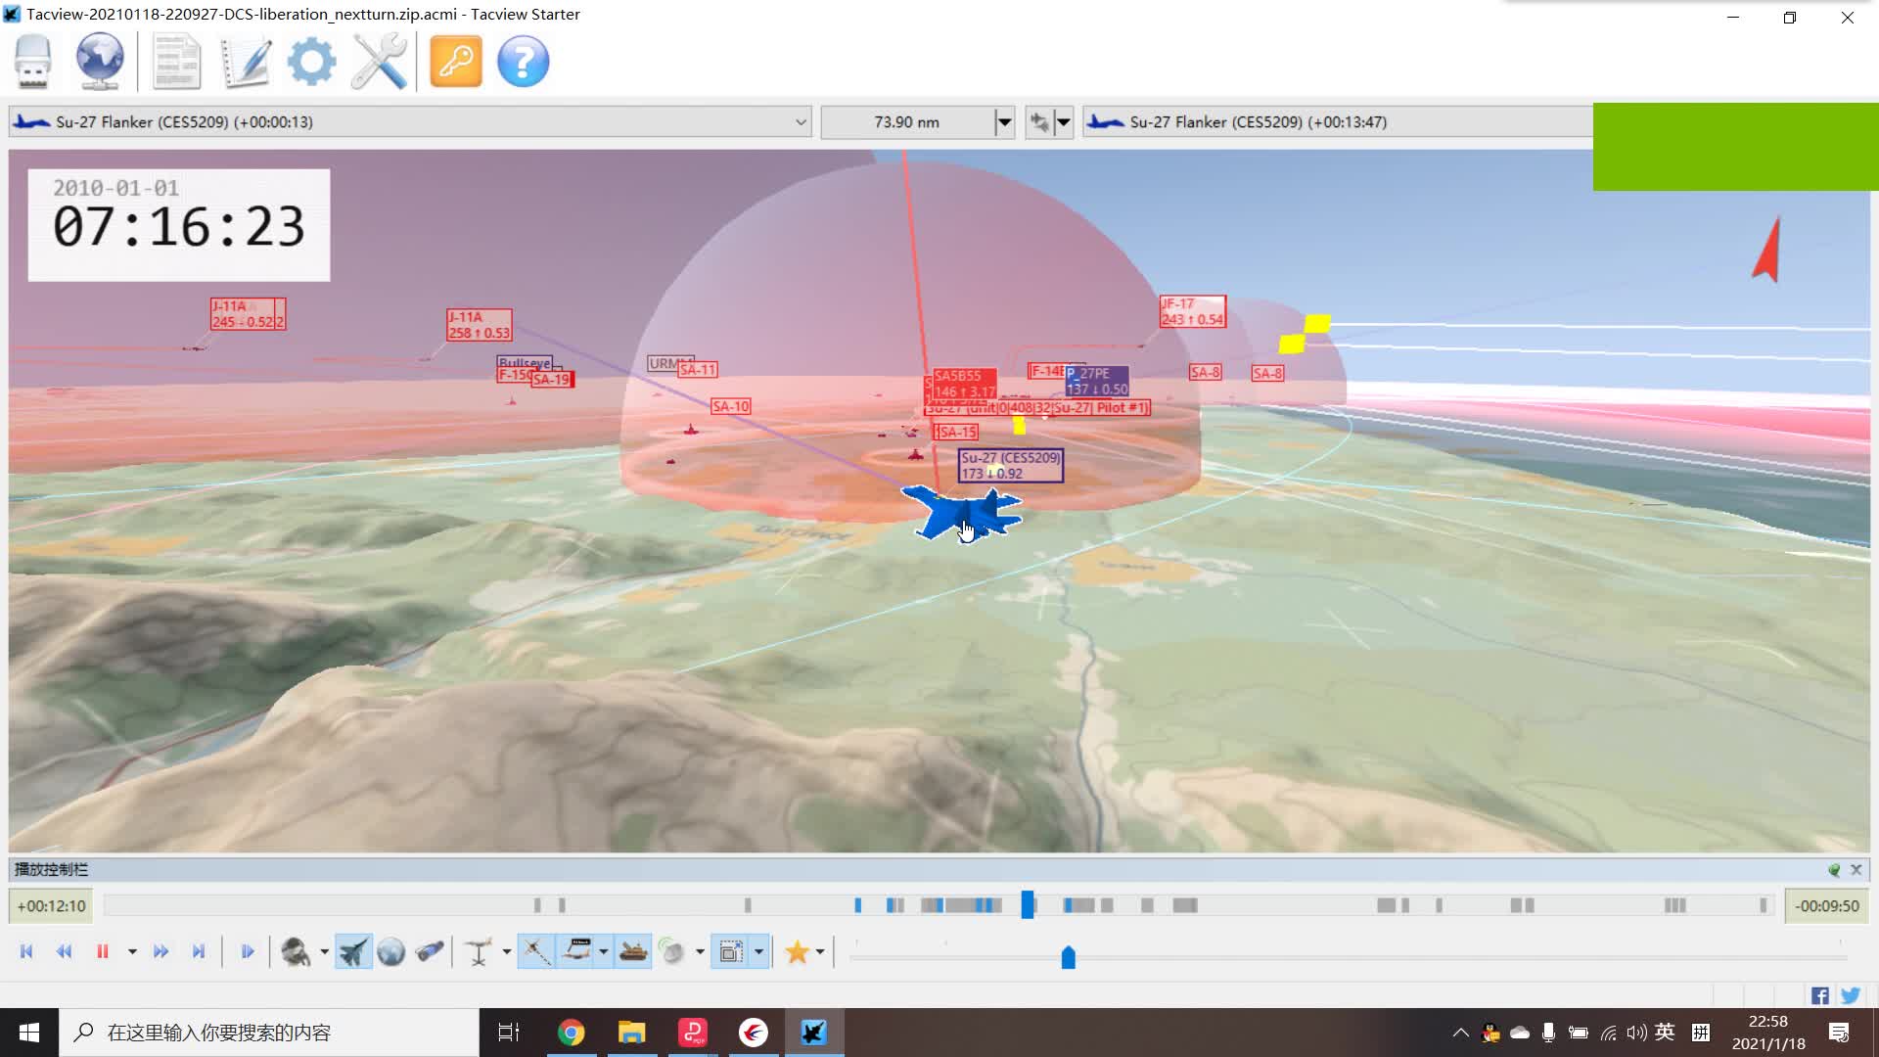This screenshot has width=1879, height=1057.
Task: Select the Su-27 (CES5209) label box
Action: (1010, 465)
